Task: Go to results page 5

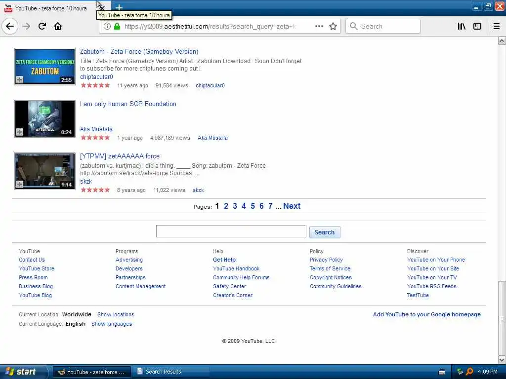Action: (253, 206)
